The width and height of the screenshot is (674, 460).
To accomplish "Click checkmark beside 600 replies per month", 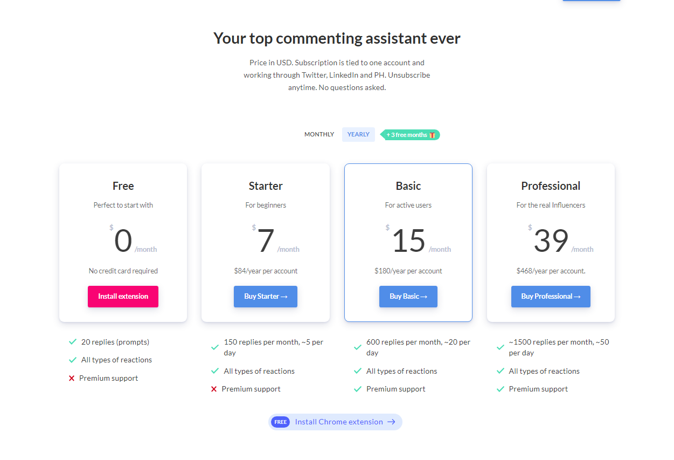I will 358,347.
